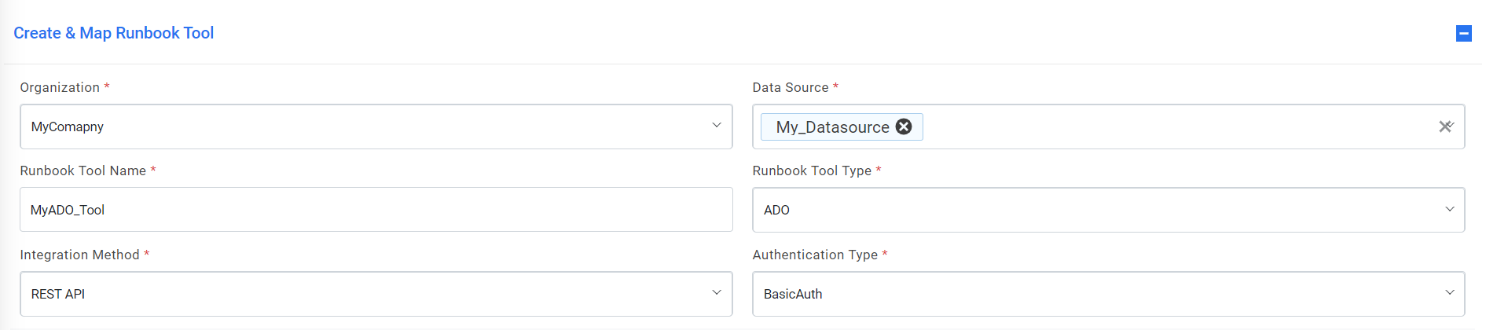Image resolution: width=1486 pixels, height=330 pixels.
Task: Click the Runbook Tool Type chevron arrow
Action: (x=1449, y=209)
